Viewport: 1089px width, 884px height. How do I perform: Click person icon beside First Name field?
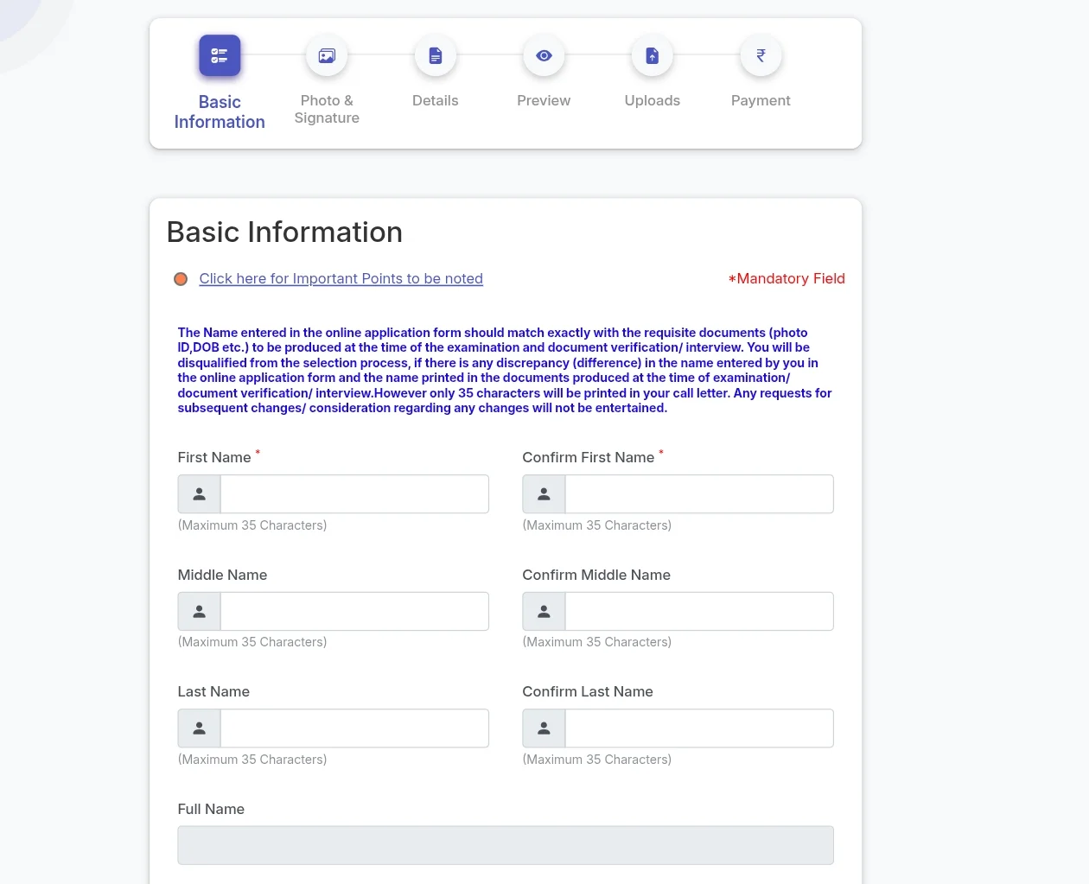(200, 494)
